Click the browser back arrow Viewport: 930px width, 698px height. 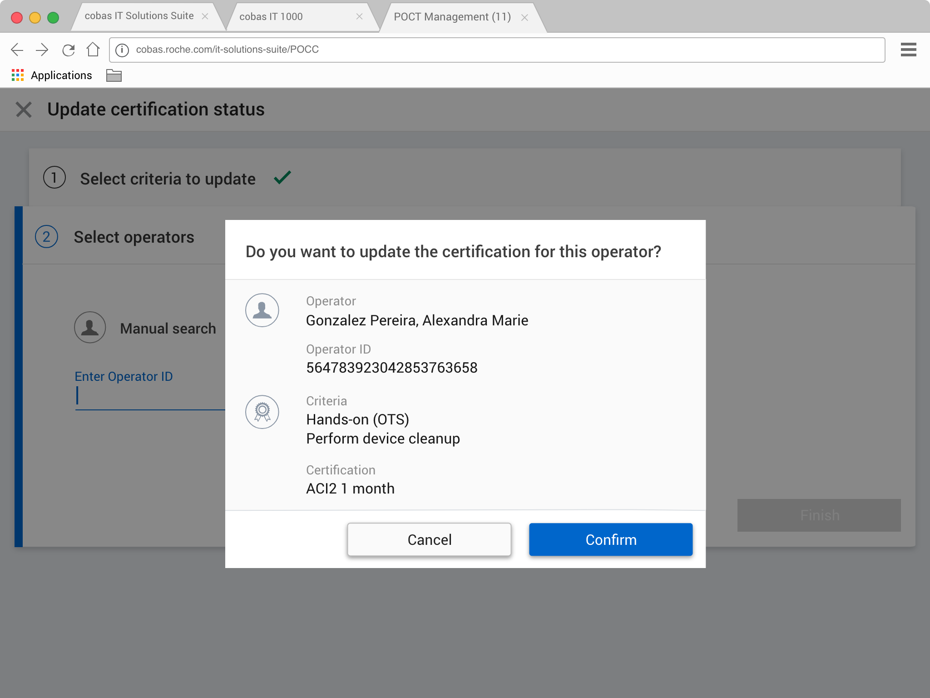click(17, 50)
